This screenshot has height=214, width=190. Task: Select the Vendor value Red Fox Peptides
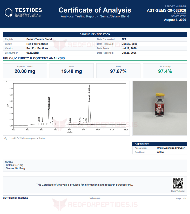(x=37, y=48)
